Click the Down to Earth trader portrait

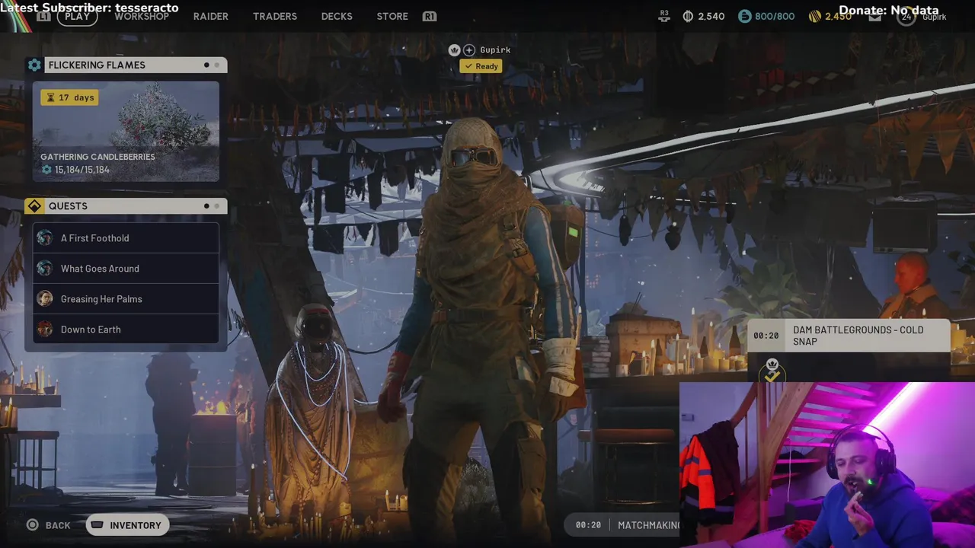click(x=45, y=330)
